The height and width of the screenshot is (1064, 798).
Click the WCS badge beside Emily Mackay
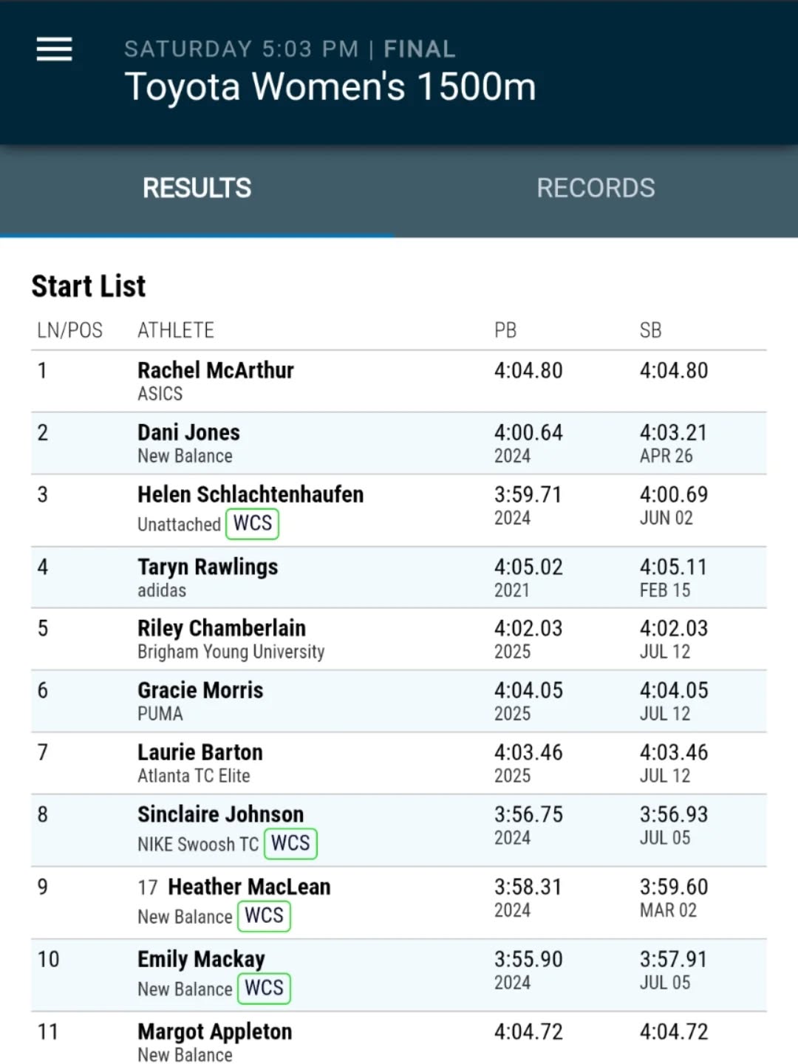coord(264,988)
